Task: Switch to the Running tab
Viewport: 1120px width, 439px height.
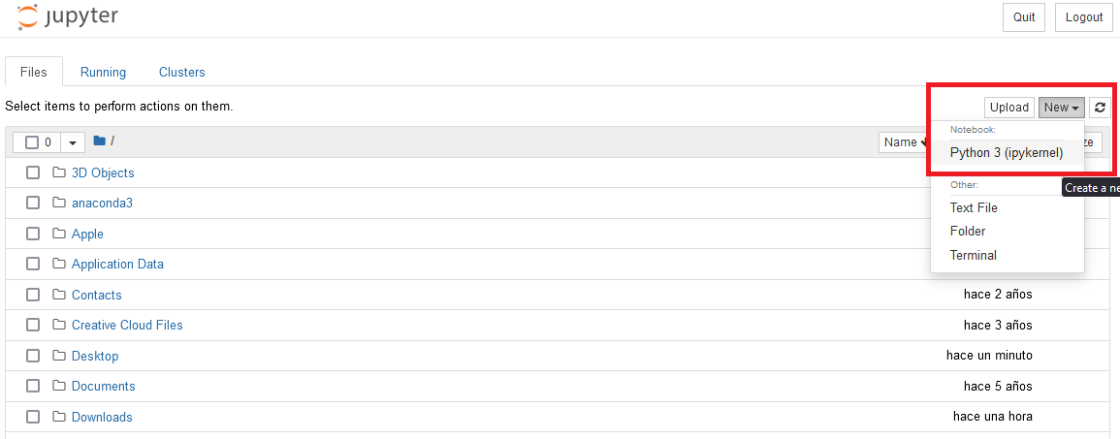Action: 103,72
